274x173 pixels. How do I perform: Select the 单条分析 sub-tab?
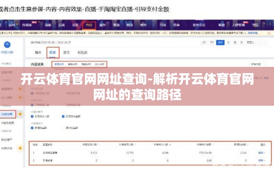coord(73,64)
